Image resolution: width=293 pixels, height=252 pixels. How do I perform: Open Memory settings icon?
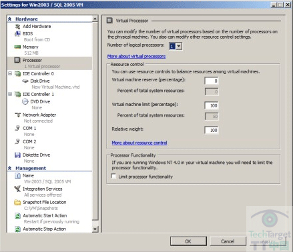tap(17, 47)
